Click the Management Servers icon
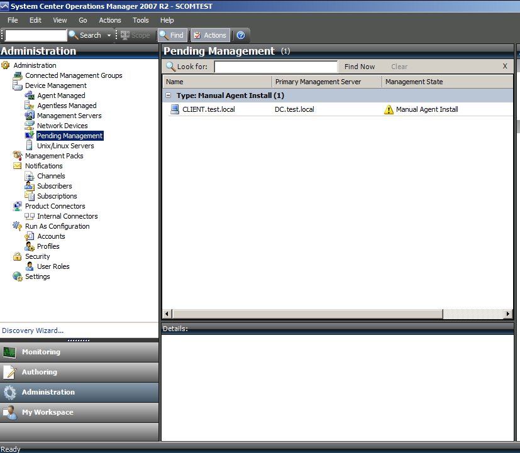The image size is (520, 453). [30, 116]
